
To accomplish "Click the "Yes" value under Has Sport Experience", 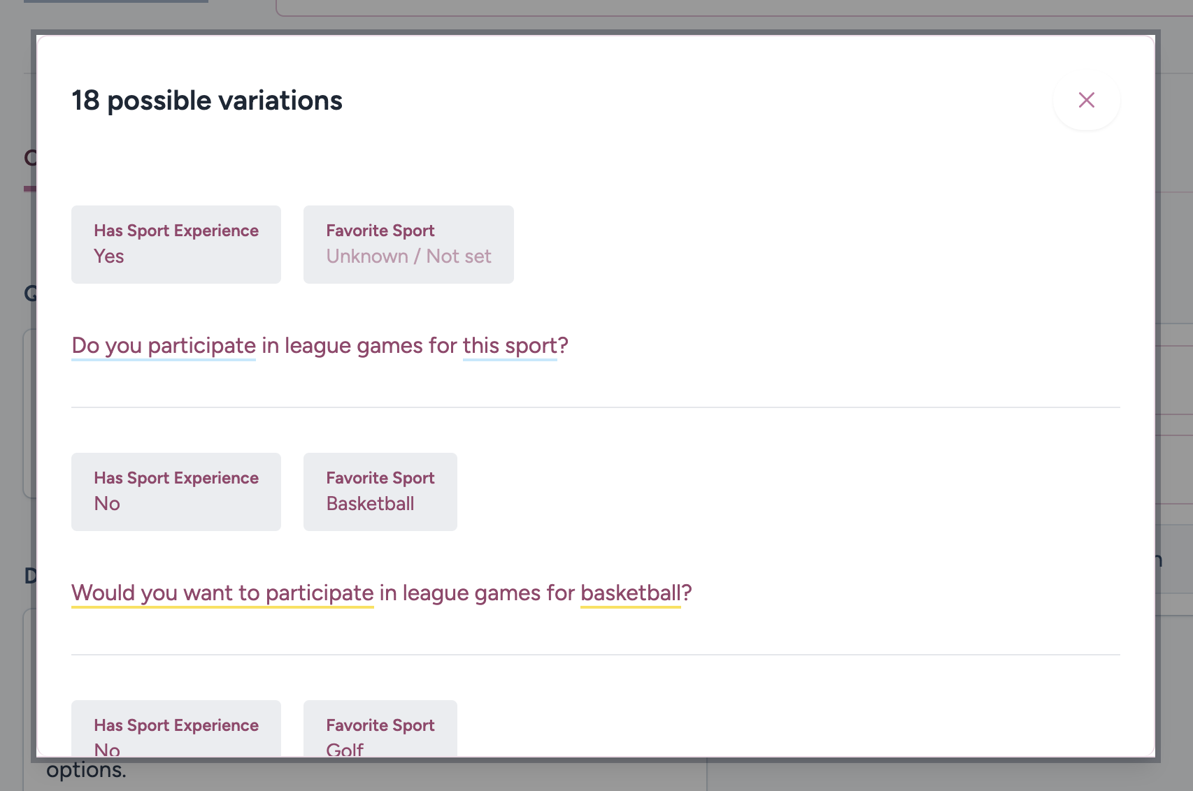I will coord(109,256).
